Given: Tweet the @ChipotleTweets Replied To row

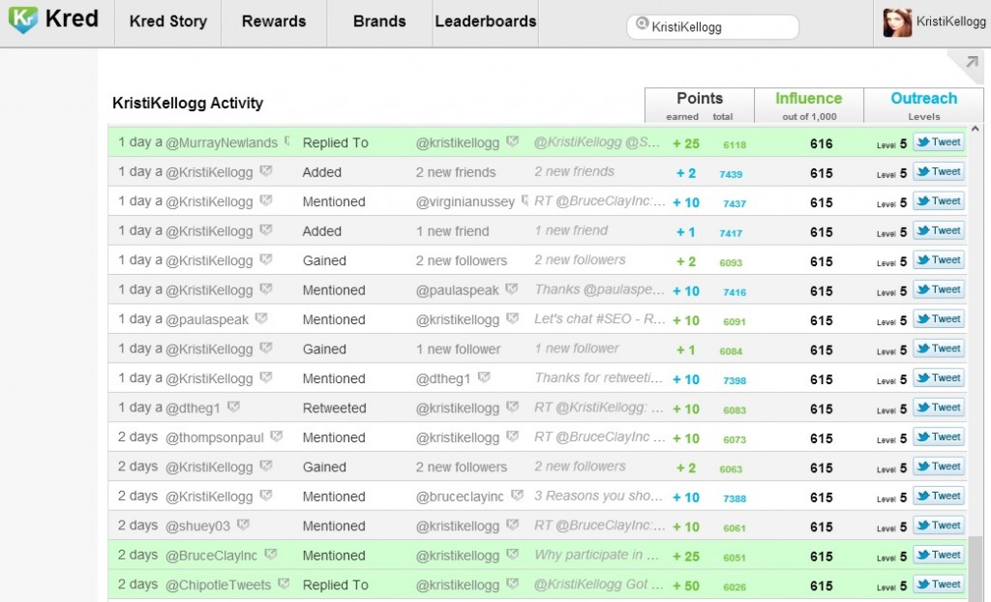Looking at the screenshot, I should pos(939,585).
